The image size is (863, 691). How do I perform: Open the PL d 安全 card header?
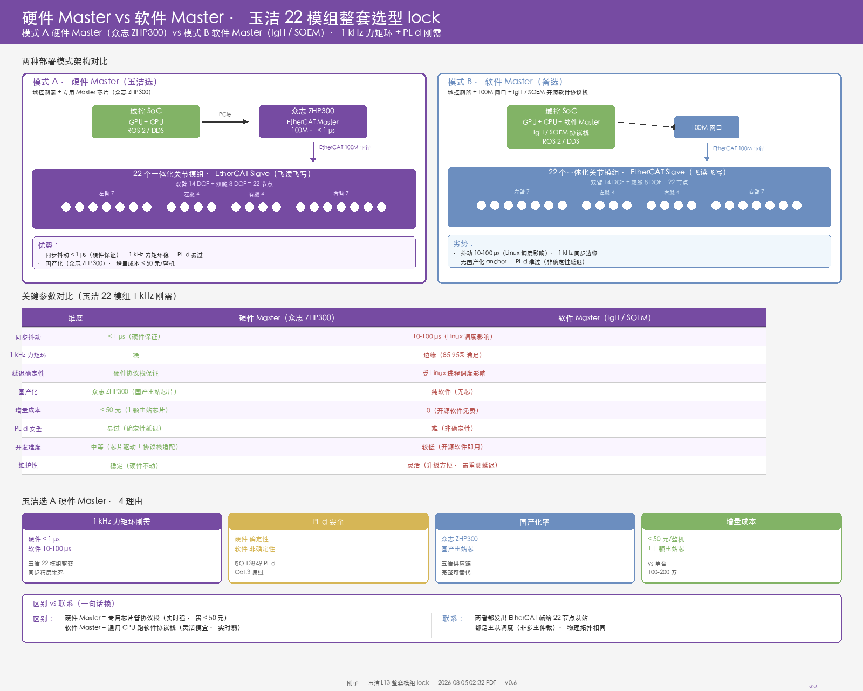(x=328, y=521)
